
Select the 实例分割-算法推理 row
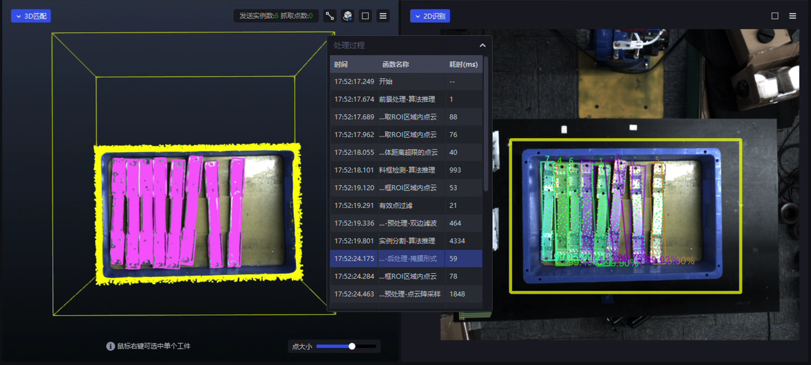click(x=406, y=241)
